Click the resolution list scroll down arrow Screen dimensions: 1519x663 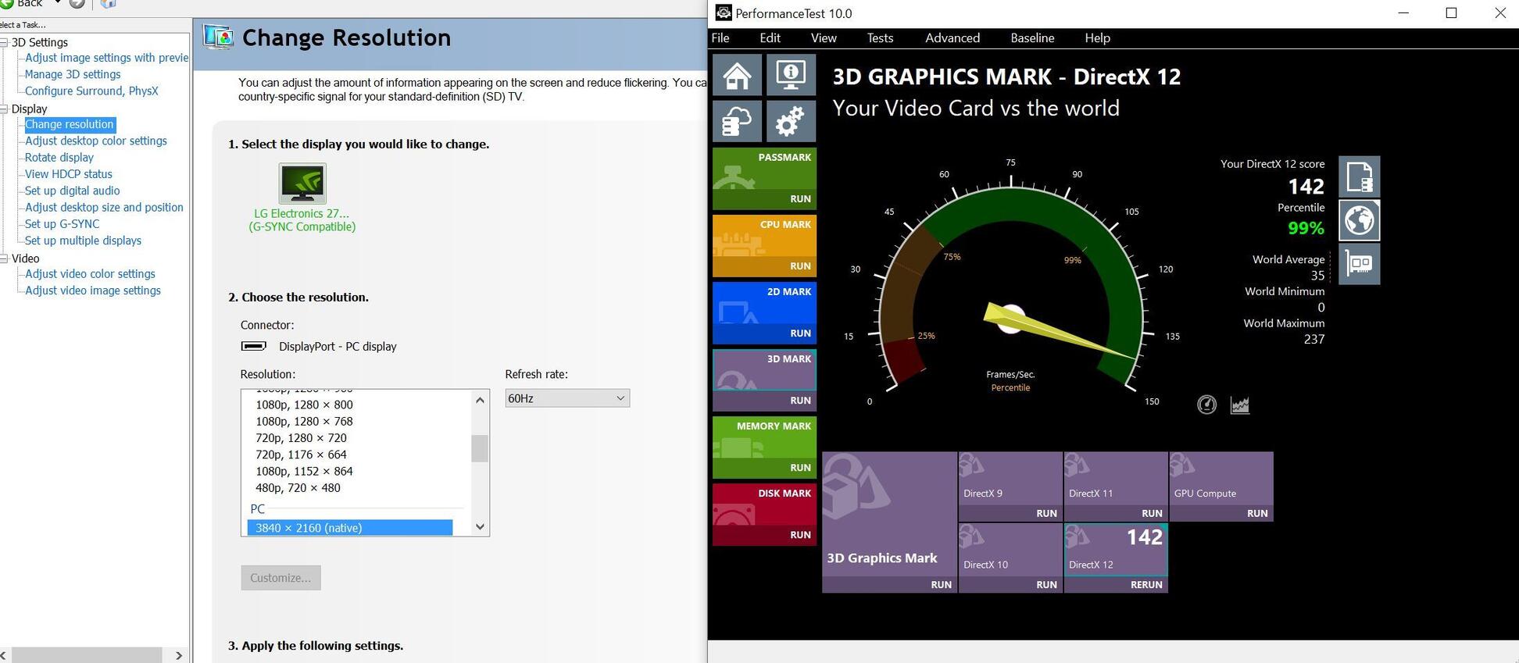tap(480, 526)
